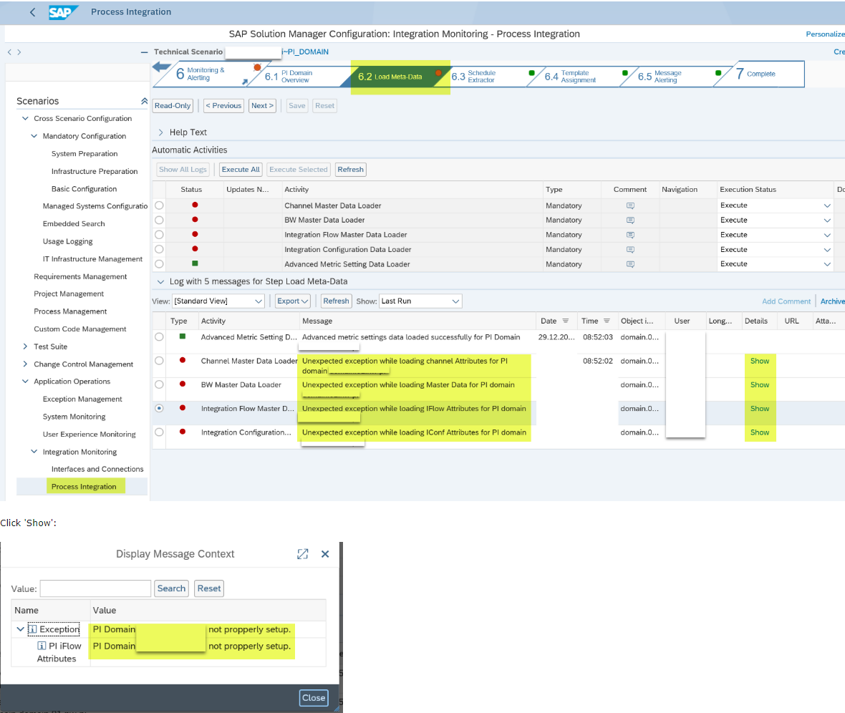Click < Previous button
This screenshot has width=845, height=713.
(x=223, y=106)
